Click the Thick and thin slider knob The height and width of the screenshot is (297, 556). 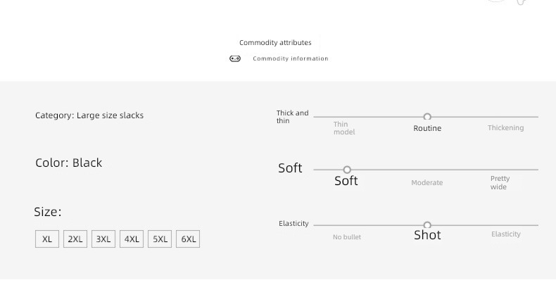(x=427, y=117)
